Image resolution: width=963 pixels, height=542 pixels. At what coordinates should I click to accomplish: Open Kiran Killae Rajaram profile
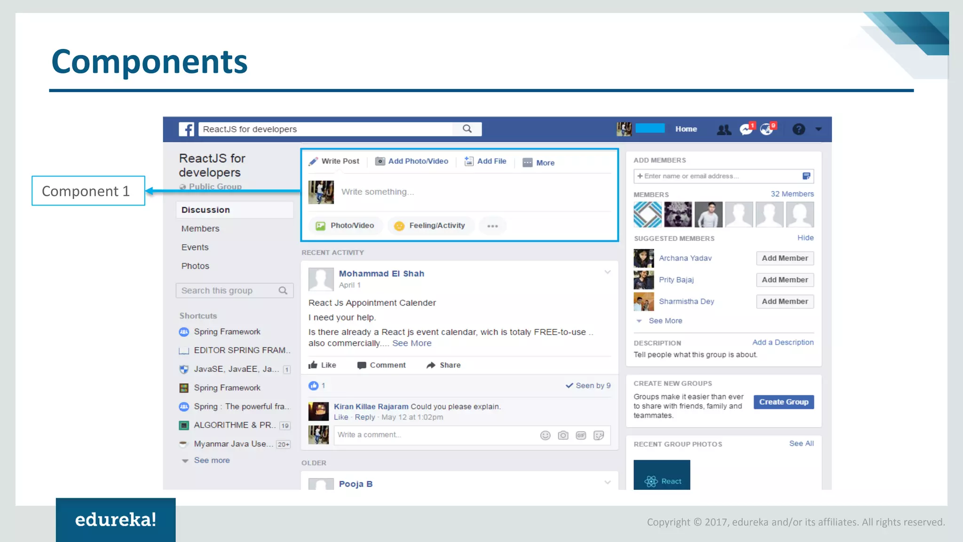(x=371, y=406)
